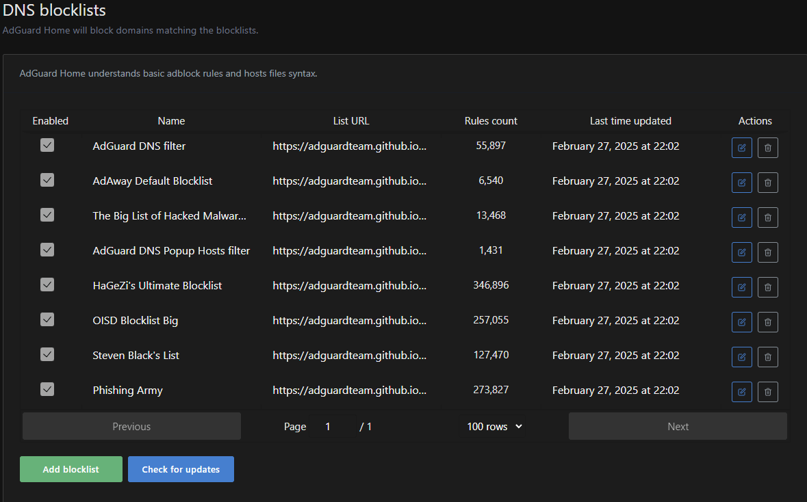Click the Next page button

tap(677, 426)
